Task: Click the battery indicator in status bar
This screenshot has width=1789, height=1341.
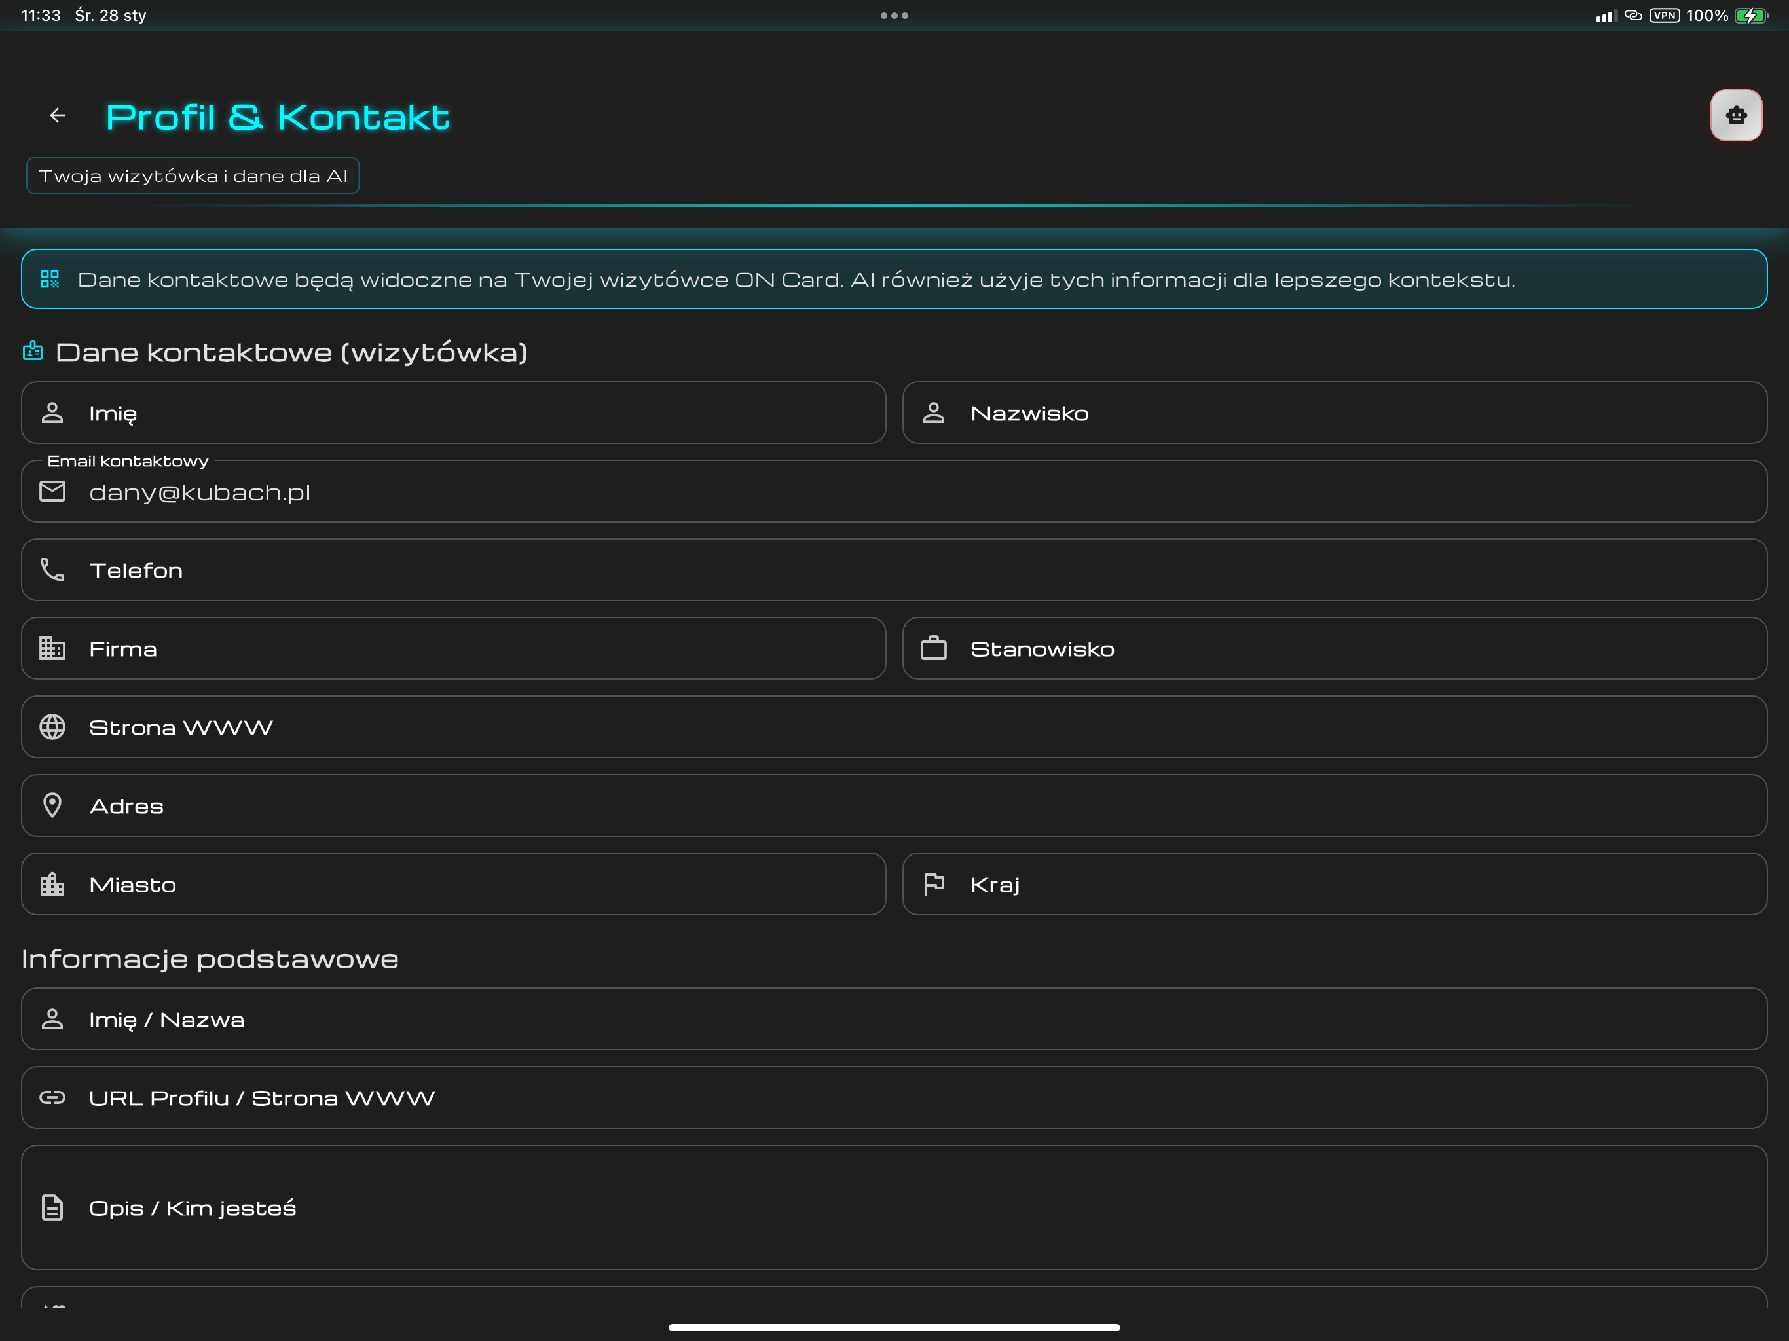Action: (x=1752, y=15)
